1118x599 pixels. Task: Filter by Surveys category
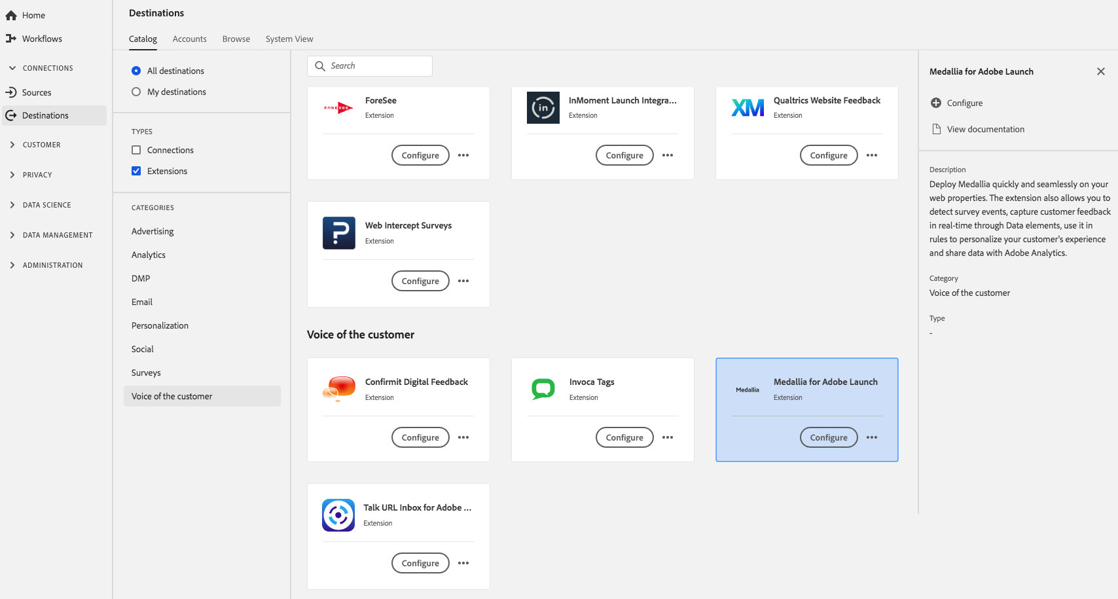tap(146, 372)
